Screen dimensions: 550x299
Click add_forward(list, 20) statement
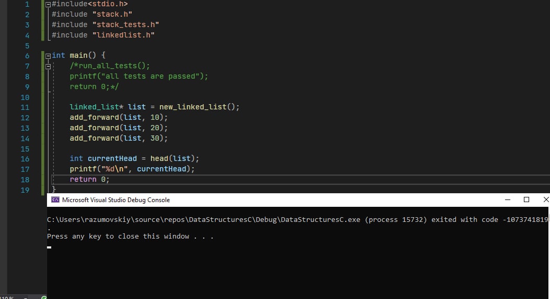point(119,128)
